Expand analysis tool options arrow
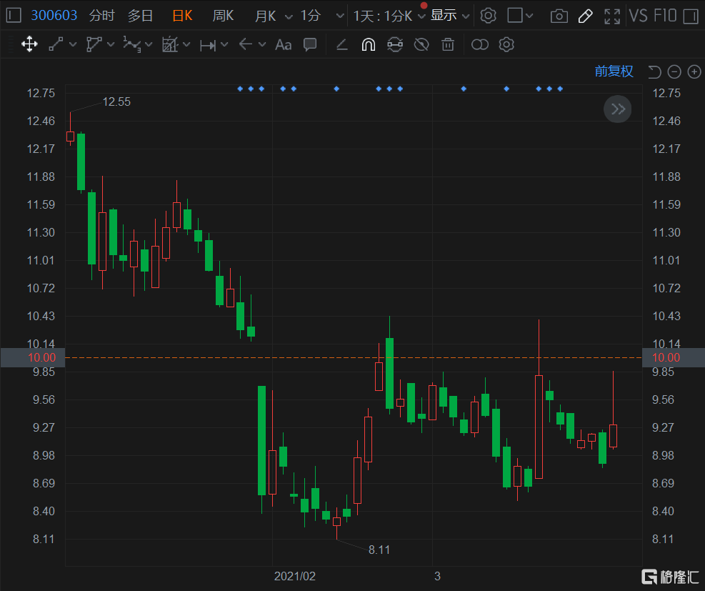The width and height of the screenshot is (705, 591). click(186, 44)
